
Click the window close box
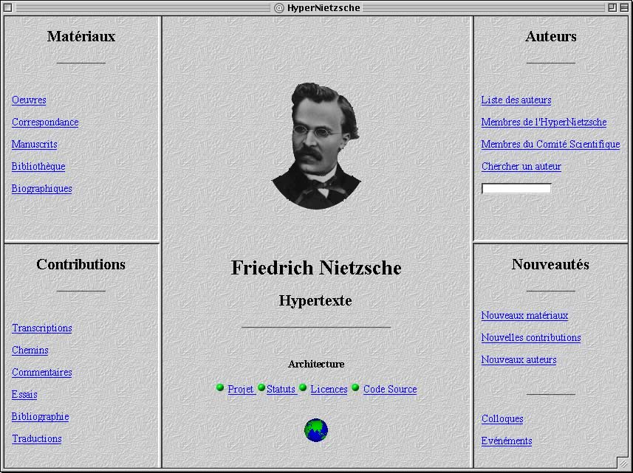(x=7, y=7)
